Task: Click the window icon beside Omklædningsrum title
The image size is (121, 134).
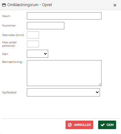Action: tap(4, 5)
